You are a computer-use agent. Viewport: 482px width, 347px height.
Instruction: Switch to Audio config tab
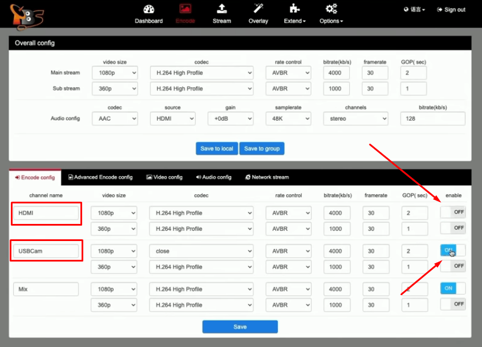214,177
